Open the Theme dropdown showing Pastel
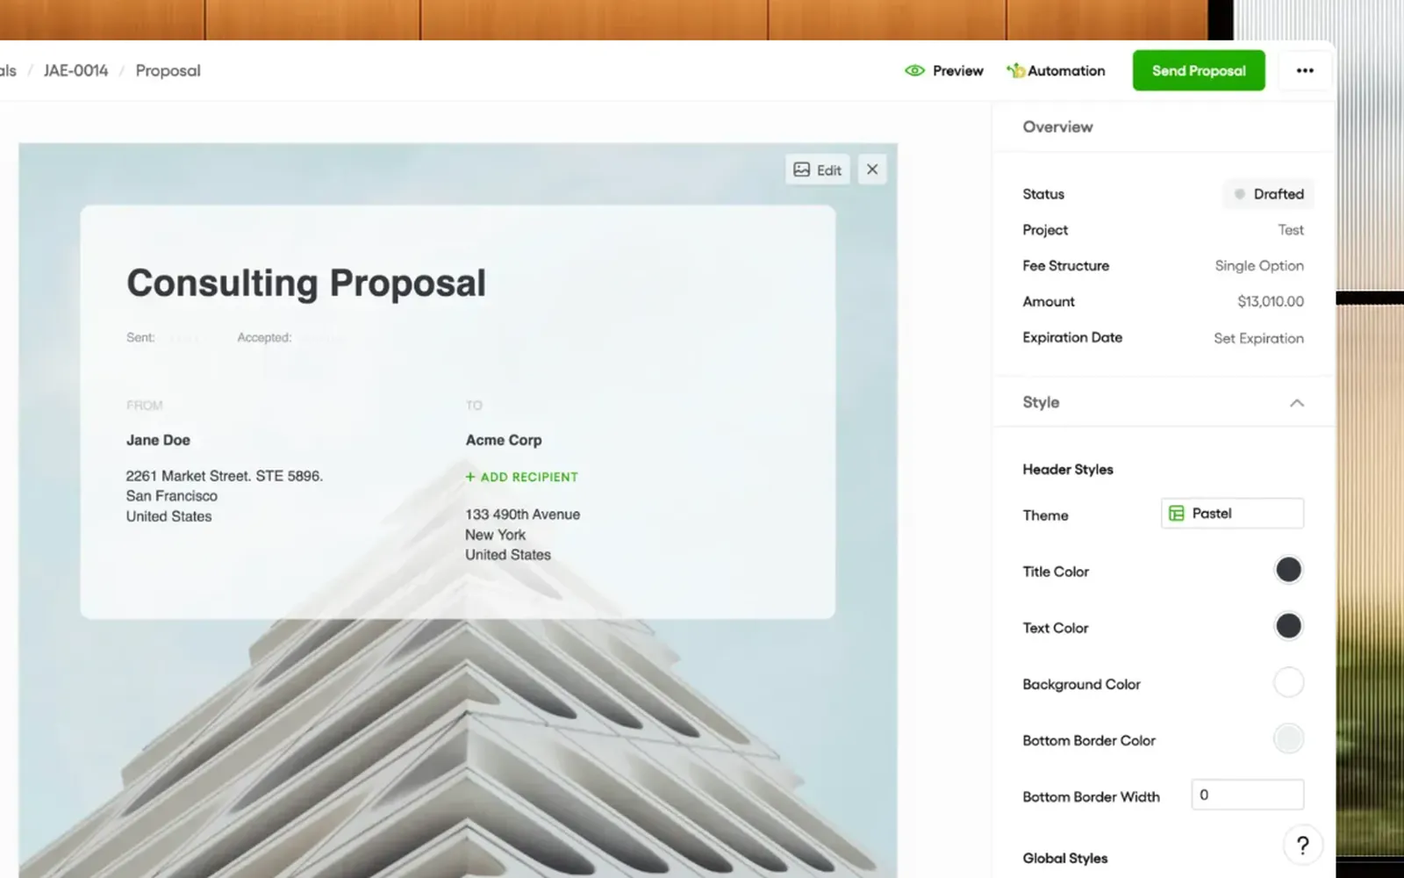Screen dimensions: 1404x878 coord(1232,514)
